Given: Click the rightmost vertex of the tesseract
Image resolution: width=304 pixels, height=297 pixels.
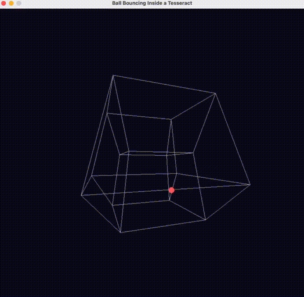Looking at the screenshot, I should coord(250,184).
